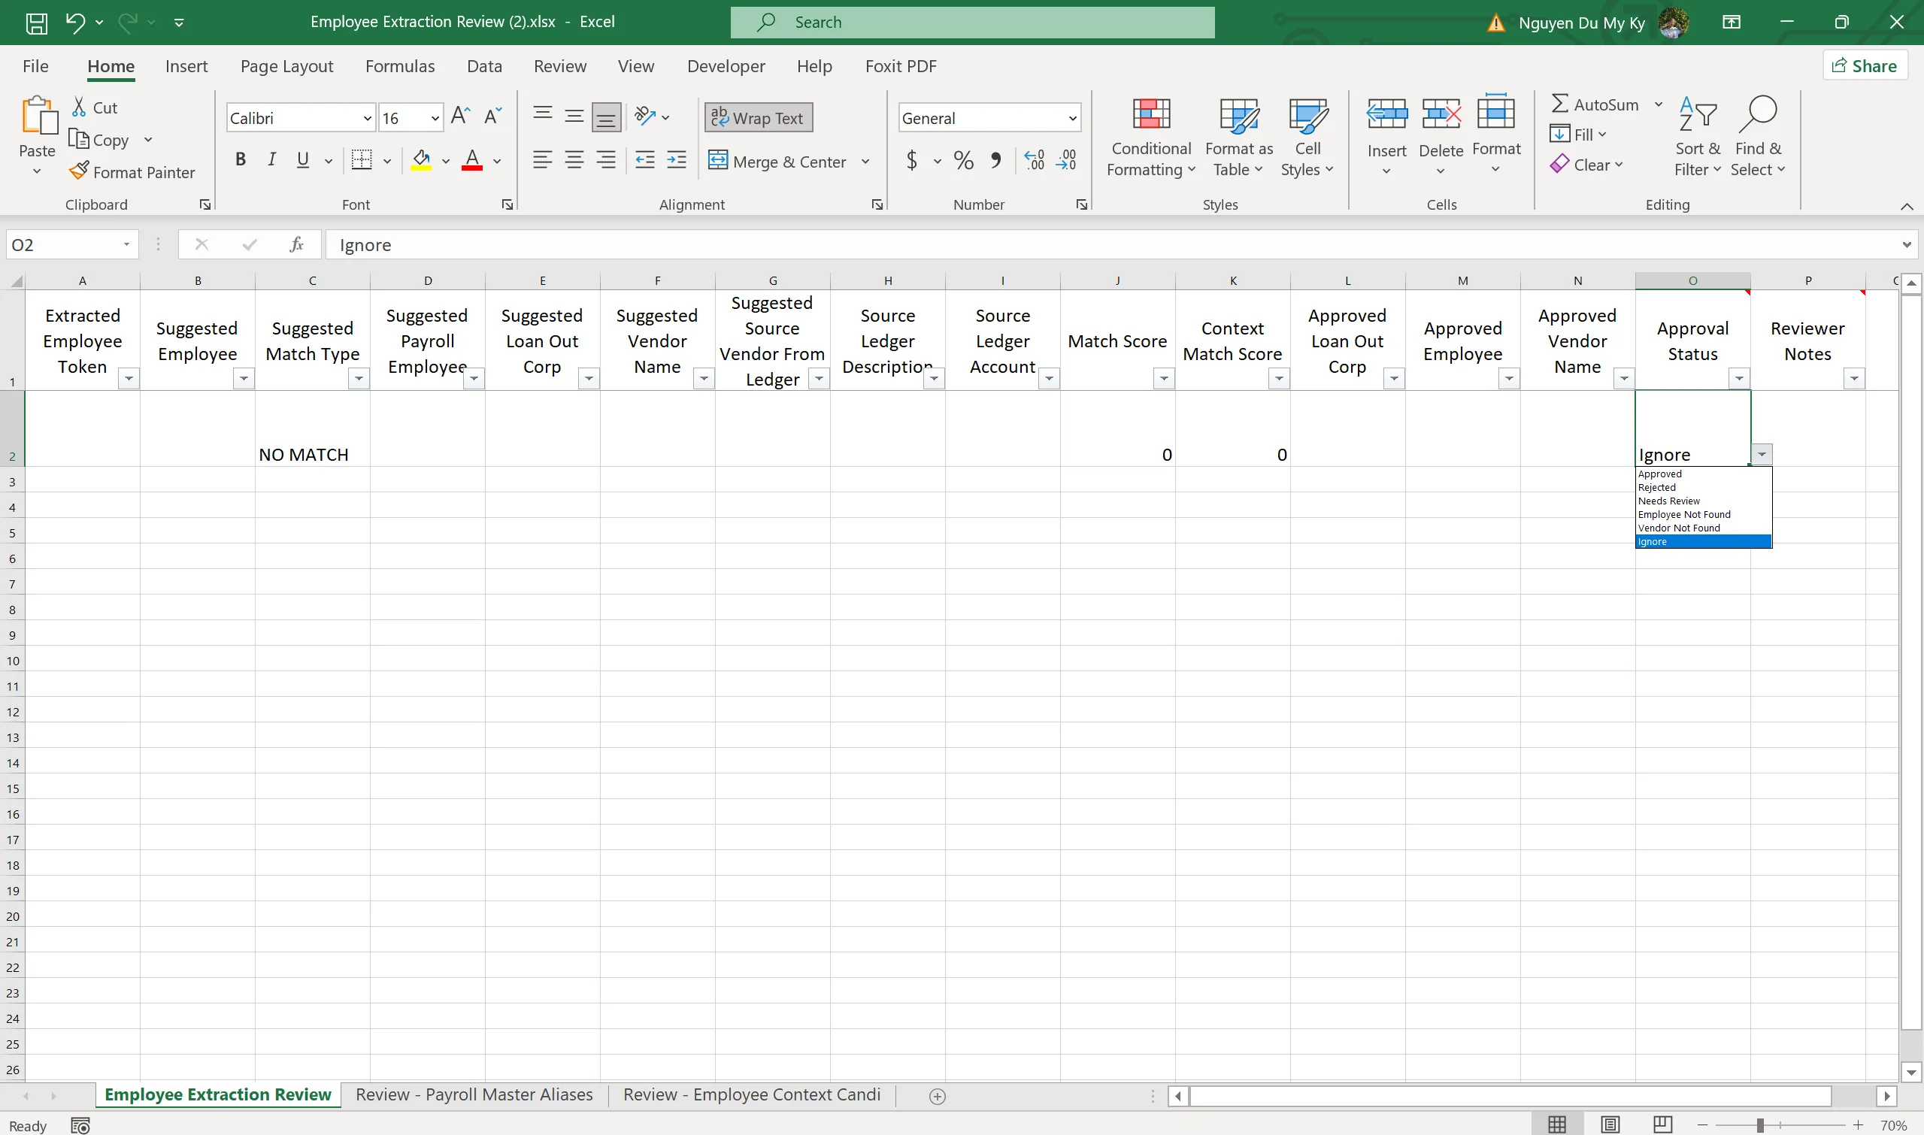
Task: Click the Decrease Indent icon
Action: click(x=645, y=160)
